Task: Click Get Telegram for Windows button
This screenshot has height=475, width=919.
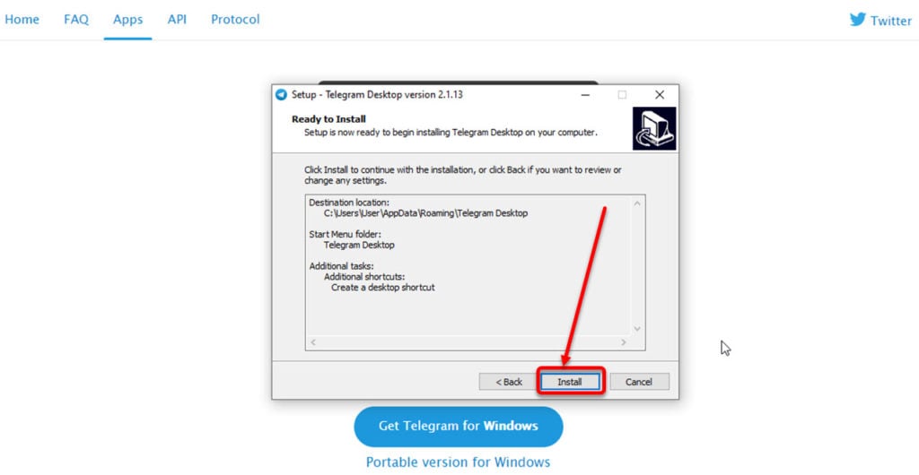Action: point(459,426)
